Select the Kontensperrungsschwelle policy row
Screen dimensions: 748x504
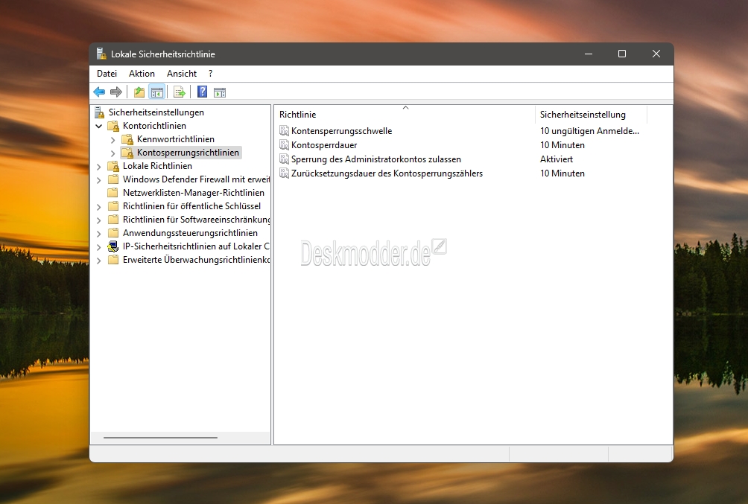pyautogui.click(x=341, y=131)
